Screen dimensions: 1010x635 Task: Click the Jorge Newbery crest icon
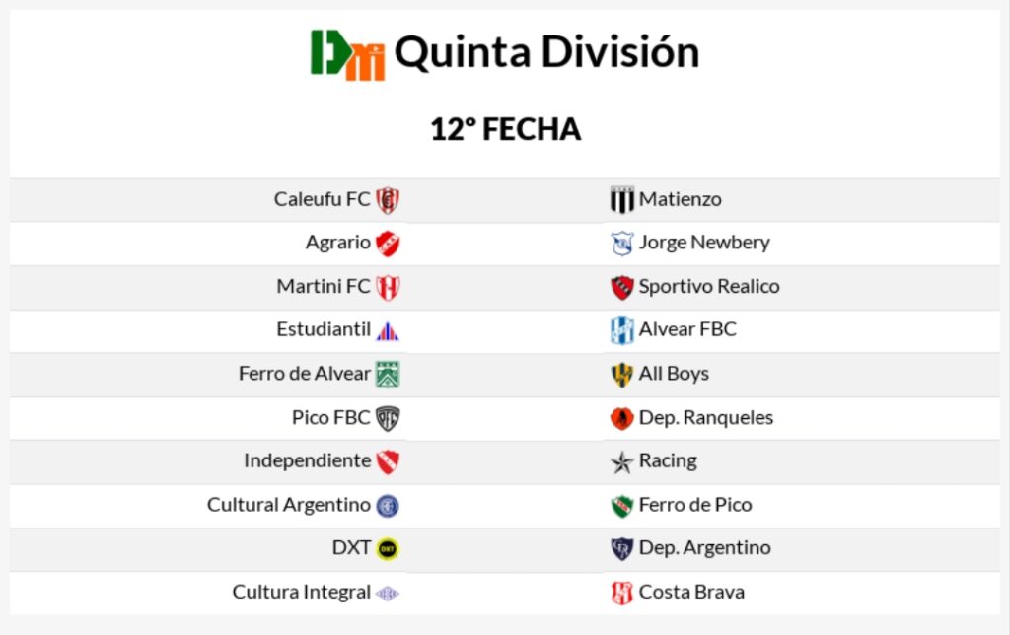click(x=621, y=244)
